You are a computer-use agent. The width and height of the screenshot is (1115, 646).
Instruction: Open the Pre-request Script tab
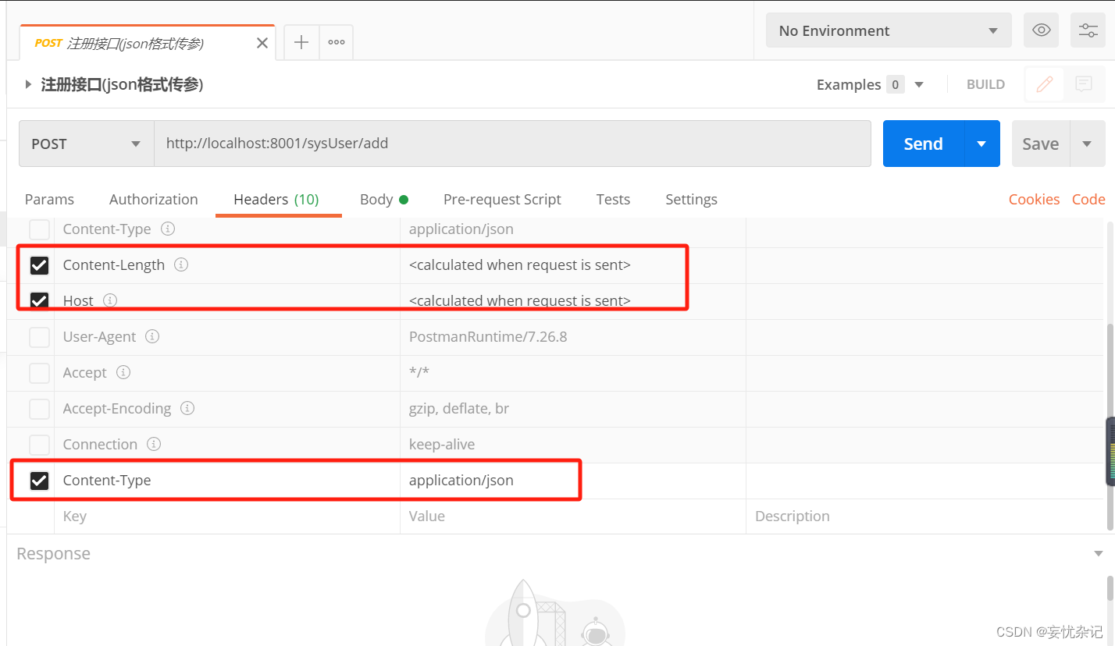click(502, 199)
